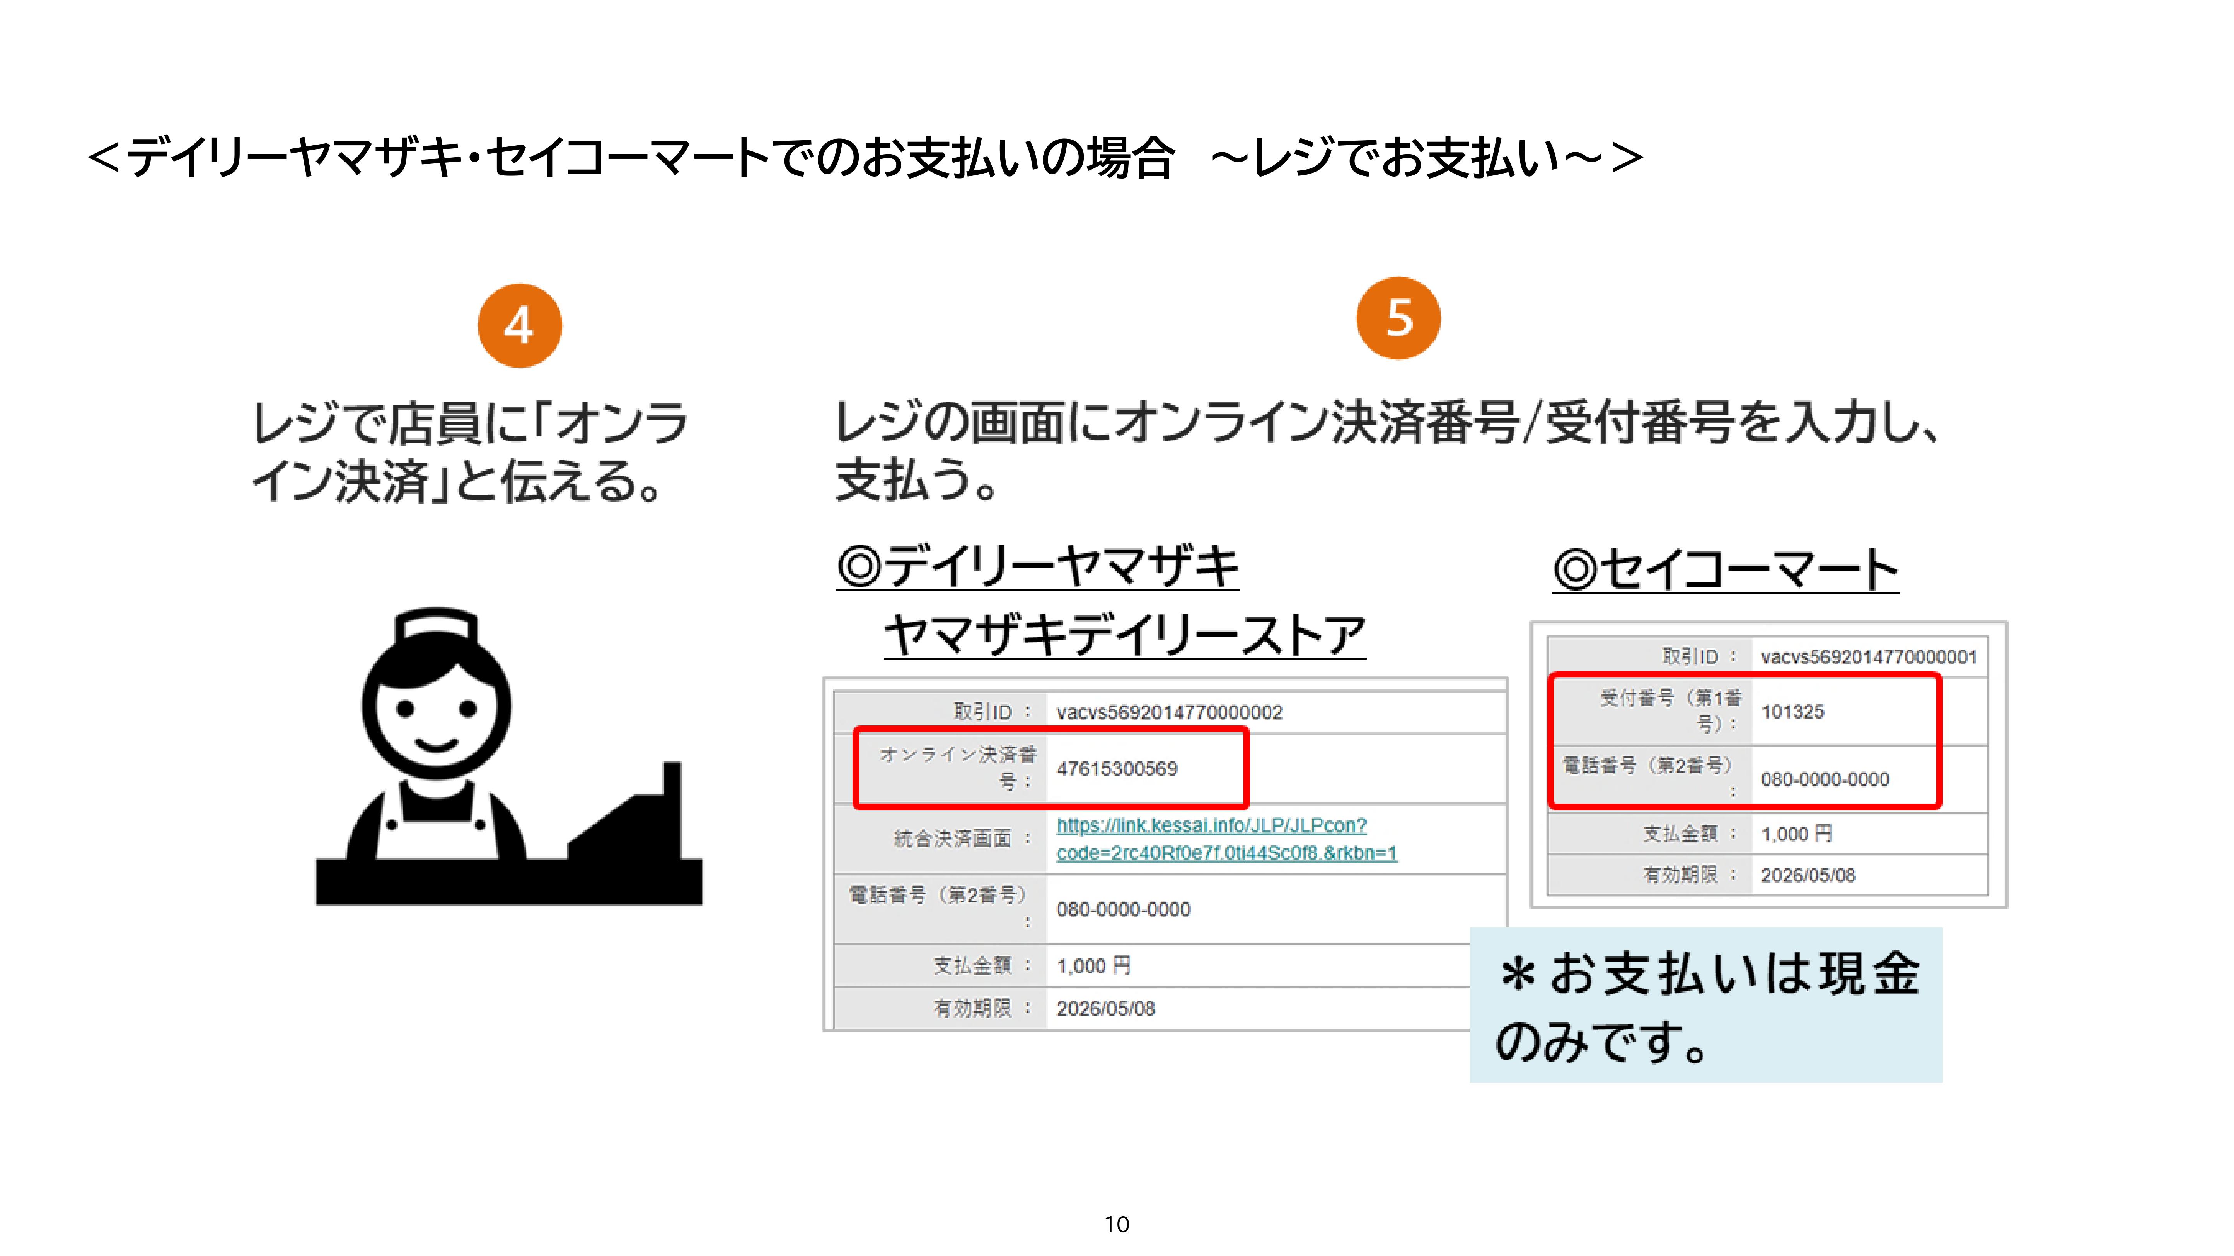Click the 受付番号（第1番号） label
This screenshot has width=2234, height=1256.
click(1670, 711)
